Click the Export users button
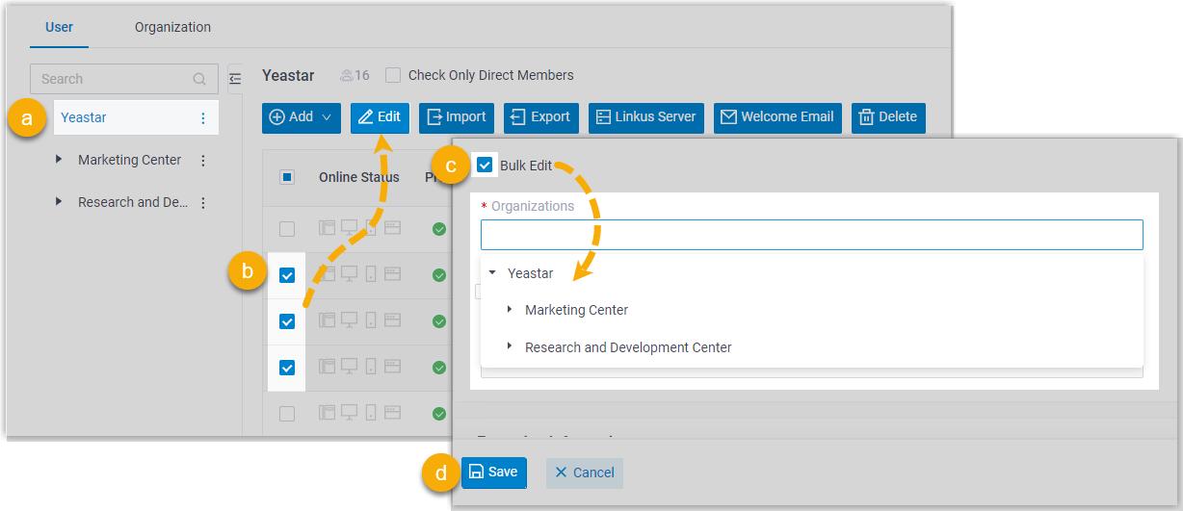The width and height of the screenshot is (1183, 511). 540,117
